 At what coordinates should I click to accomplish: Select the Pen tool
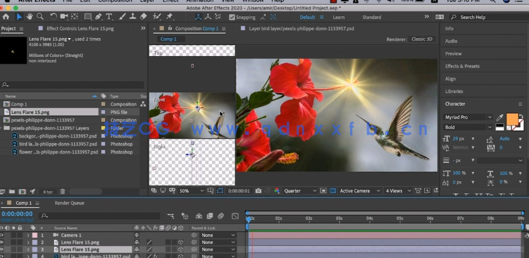coord(98,16)
